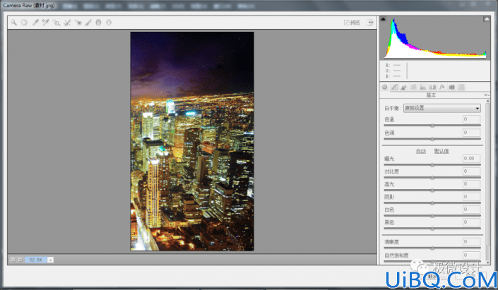Select the Radial Filter tool
The image size is (498, 290).
coord(109,22)
